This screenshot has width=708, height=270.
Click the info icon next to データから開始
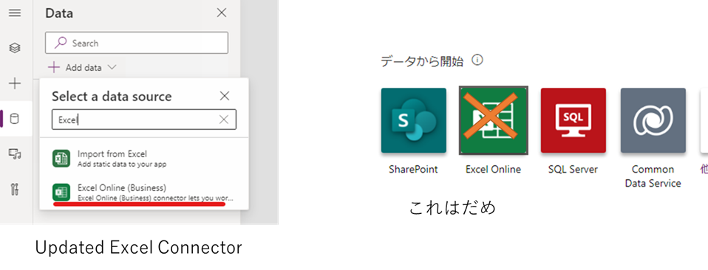[x=477, y=60]
